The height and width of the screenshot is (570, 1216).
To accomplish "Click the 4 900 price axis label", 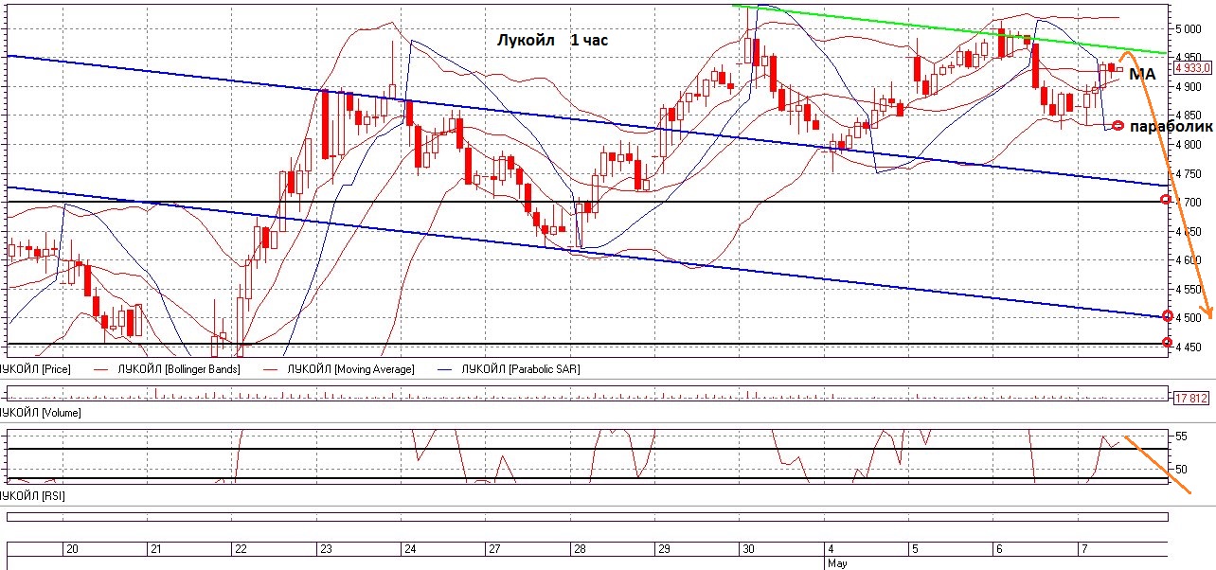I will click(1189, 87).
